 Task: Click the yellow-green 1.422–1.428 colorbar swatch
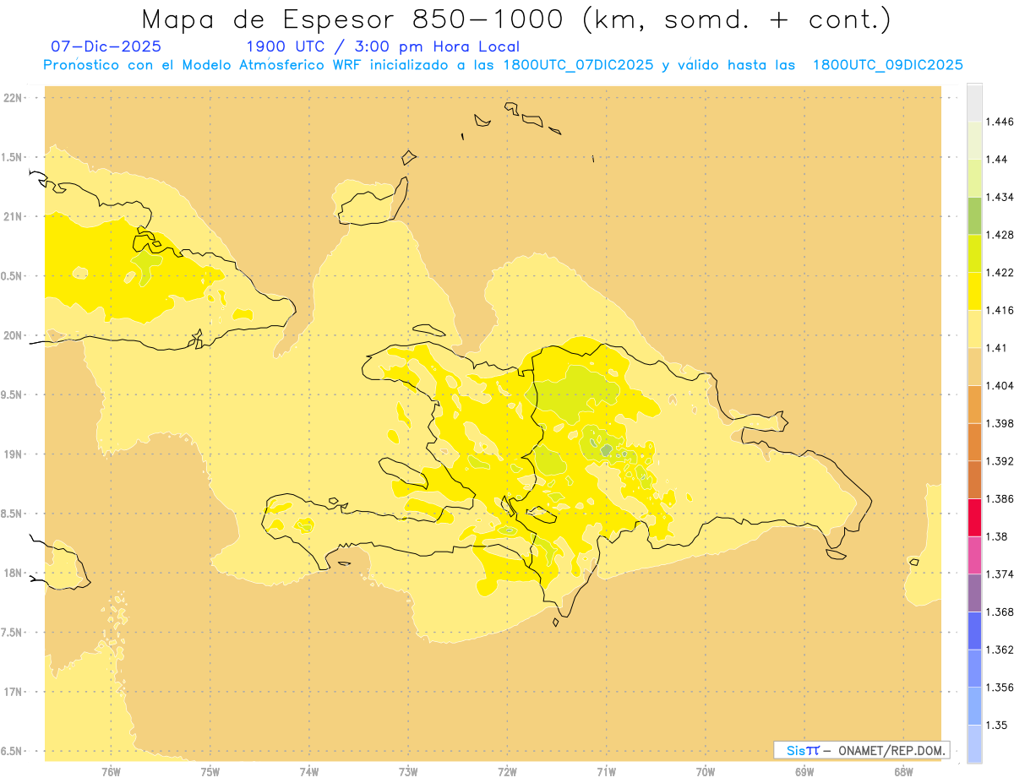974,253
